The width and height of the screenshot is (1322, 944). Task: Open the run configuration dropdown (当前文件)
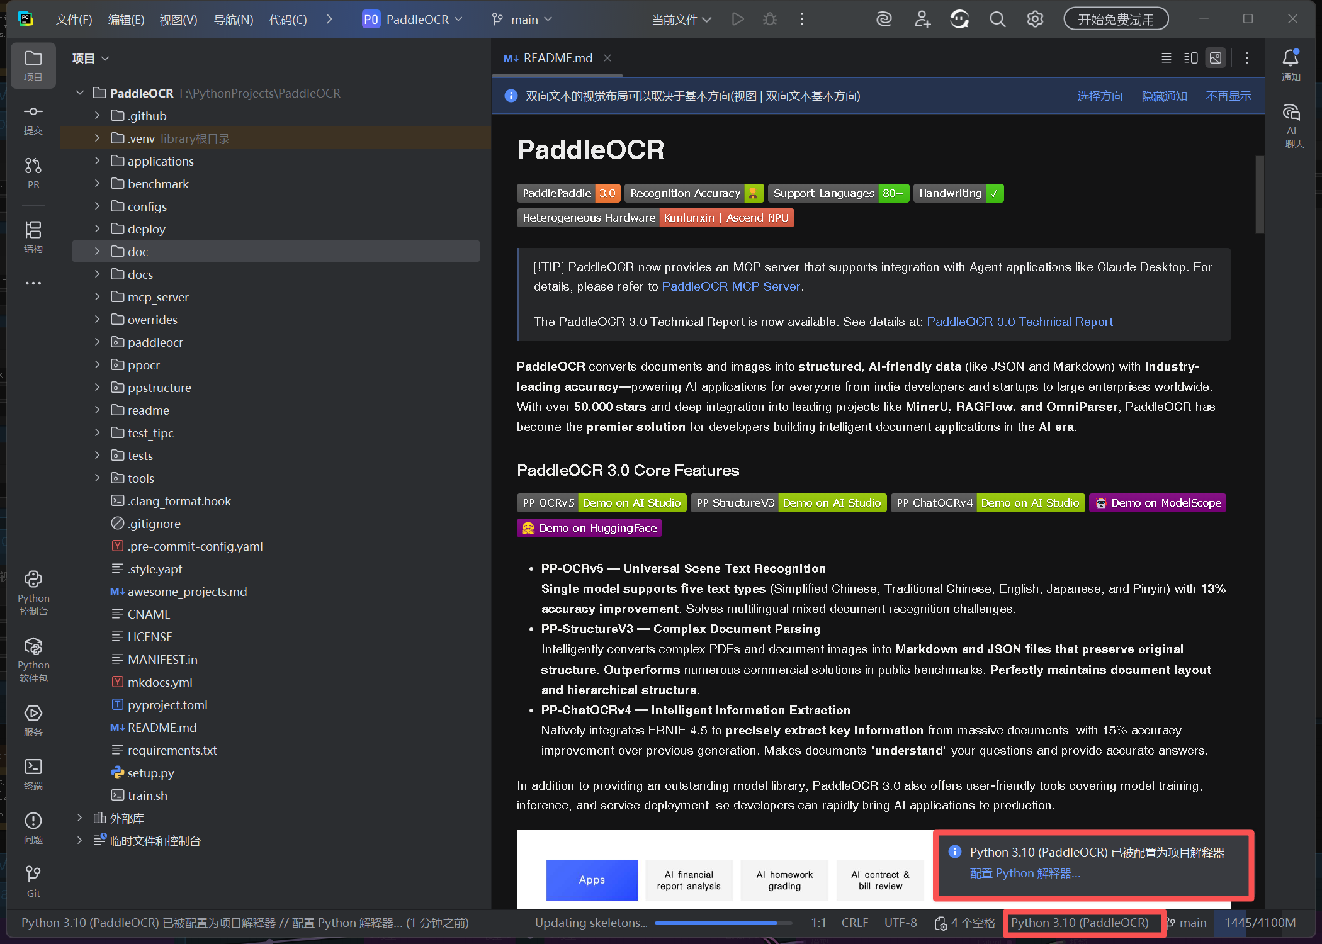tap(682, 20)
